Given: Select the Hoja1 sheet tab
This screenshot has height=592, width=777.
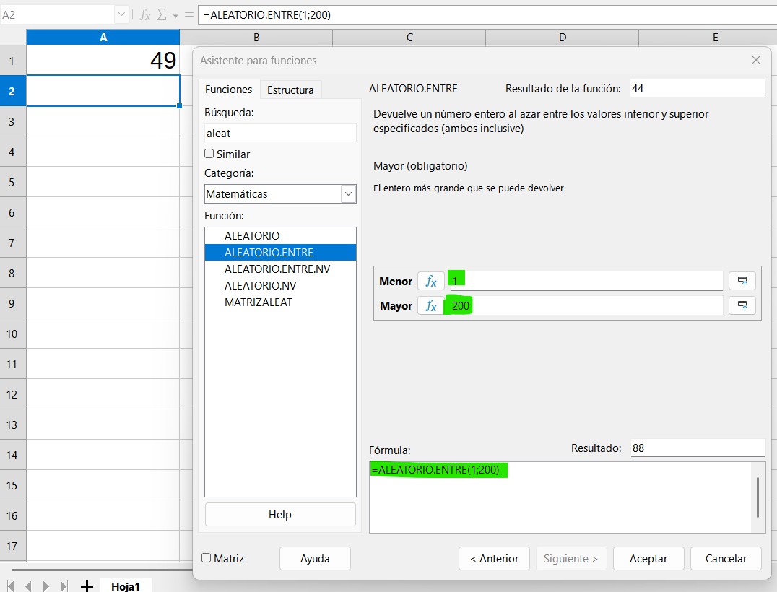Looking at the screenshot, I should click(x=126, y=586).
